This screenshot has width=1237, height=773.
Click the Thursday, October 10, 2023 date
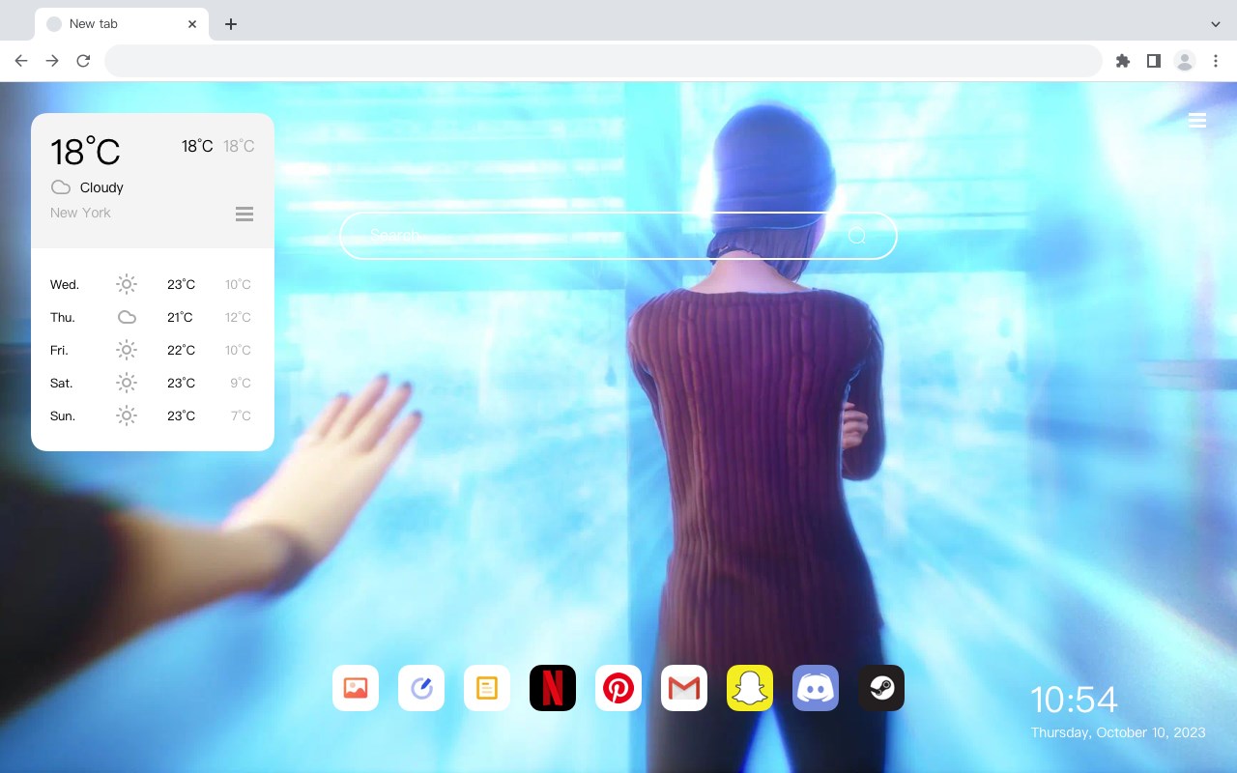tap(1118, 732)
